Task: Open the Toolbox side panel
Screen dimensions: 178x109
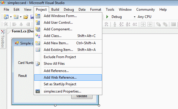Action: (3, 39)
